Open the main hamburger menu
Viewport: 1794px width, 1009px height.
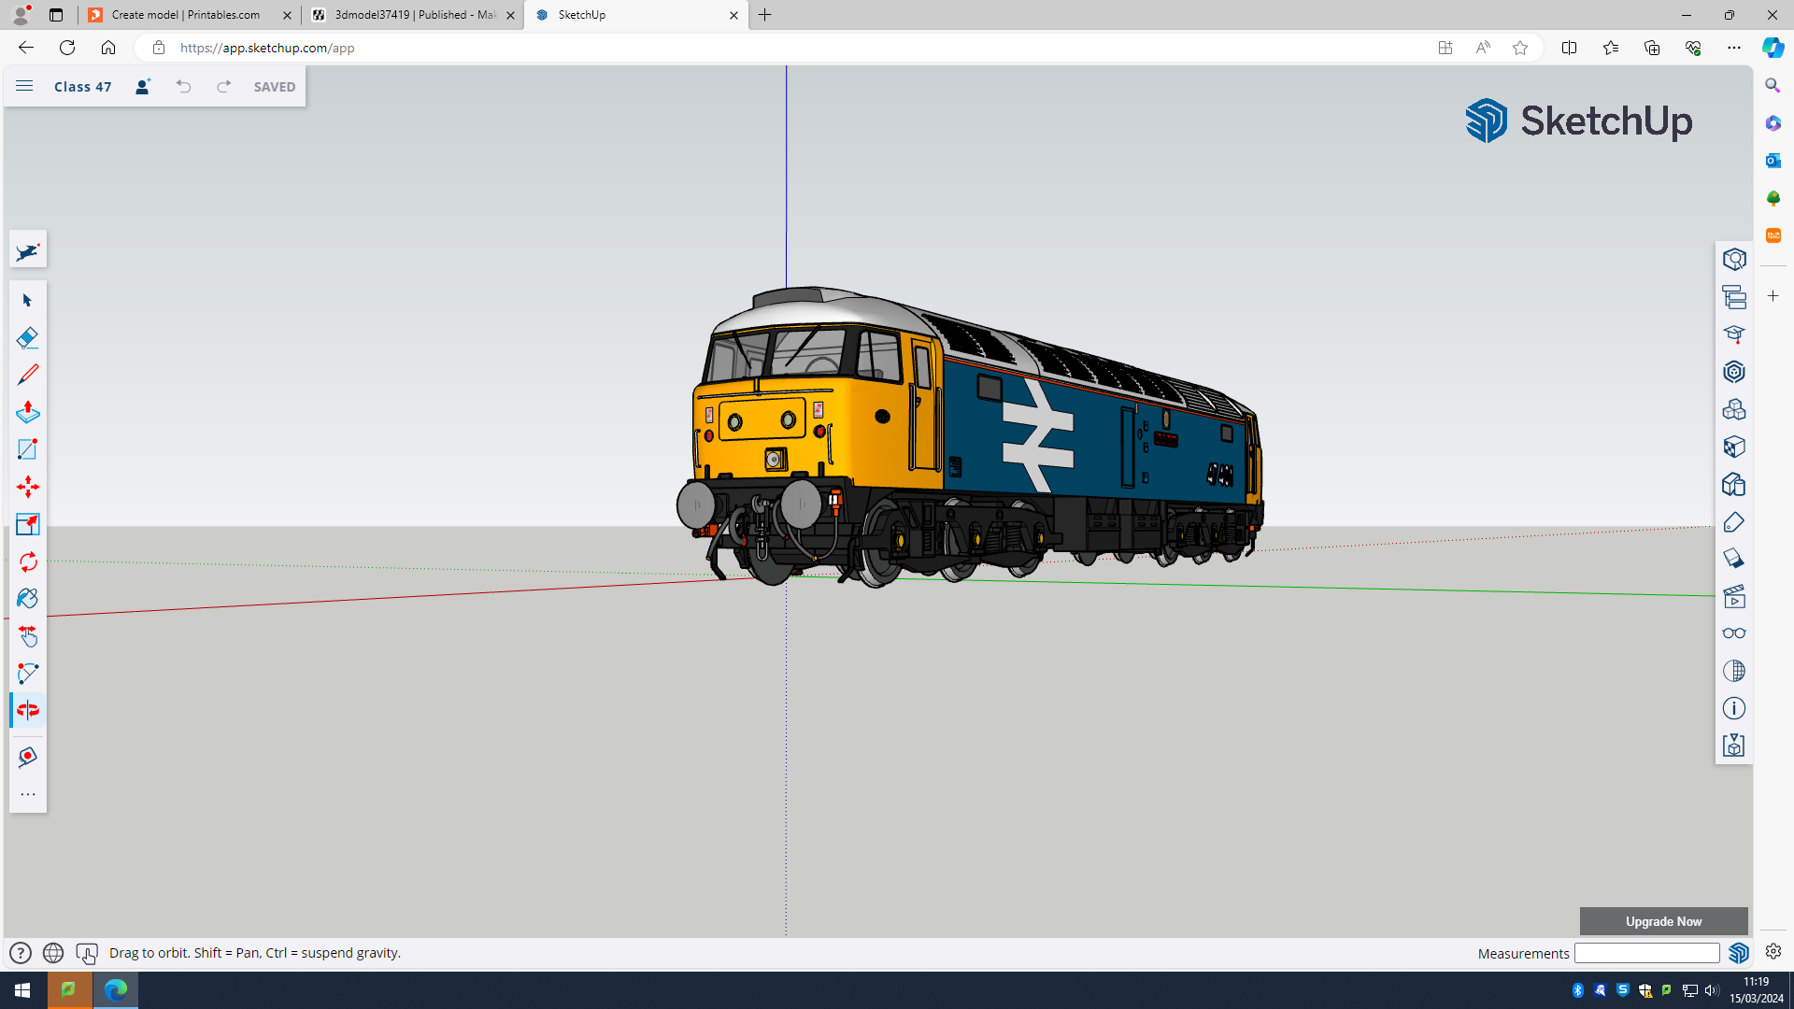(x=24, y=85)
